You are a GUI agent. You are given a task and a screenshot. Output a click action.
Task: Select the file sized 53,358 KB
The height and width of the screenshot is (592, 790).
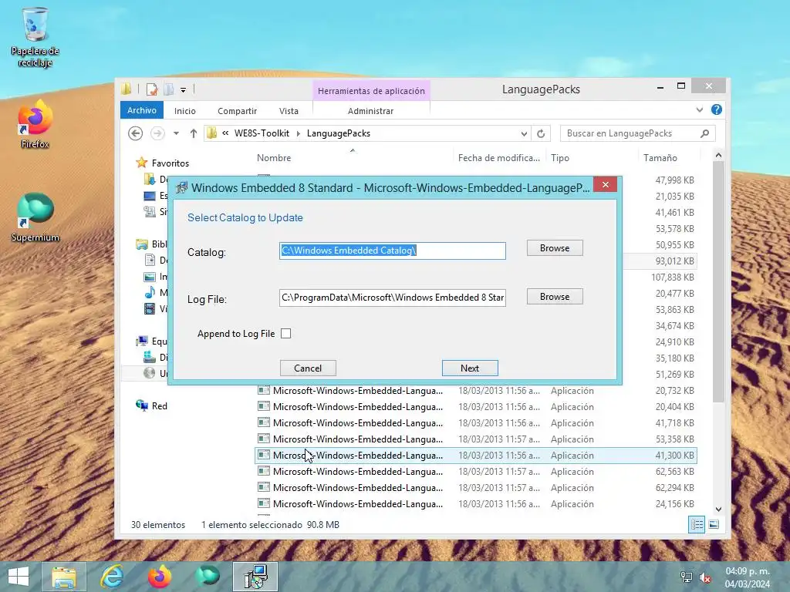pos(476,439)
